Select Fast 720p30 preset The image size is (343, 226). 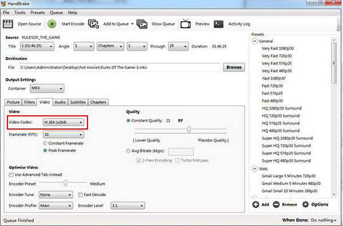coord(272,86)
